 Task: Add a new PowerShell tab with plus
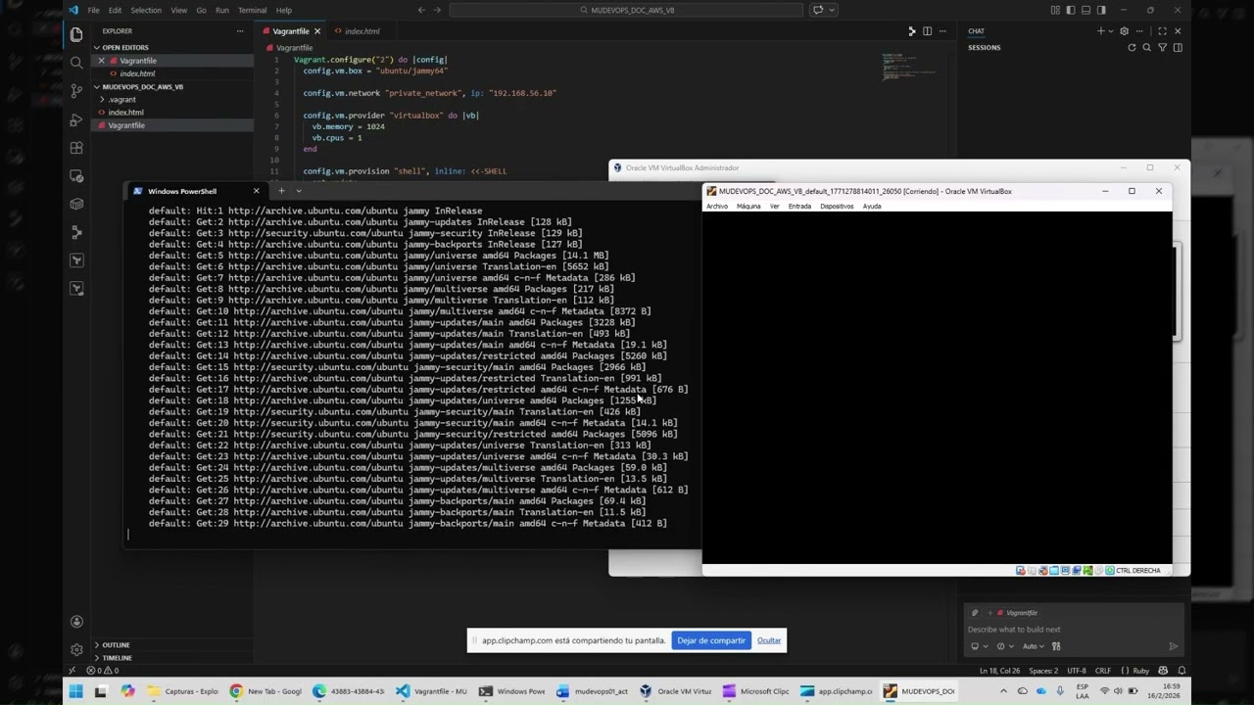click(x=281, y=191)
